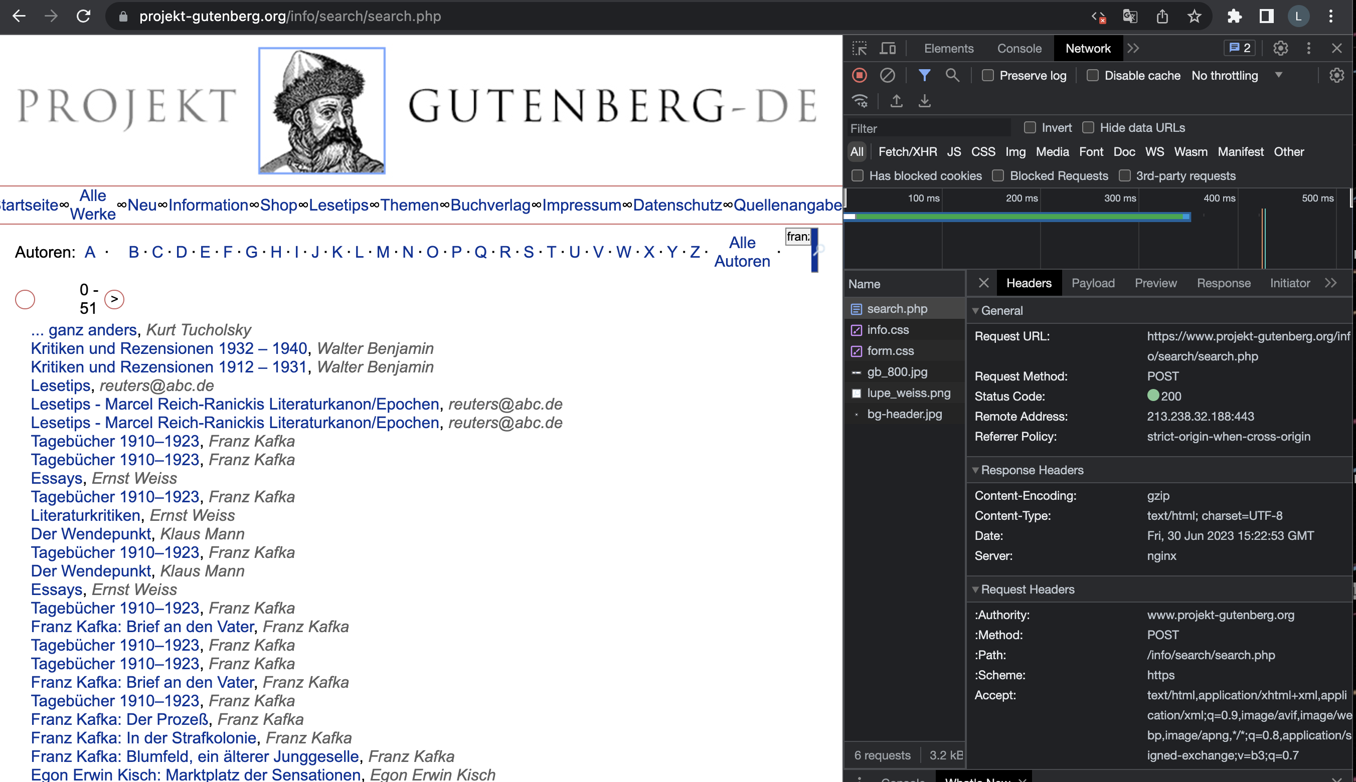Select the bg-header.jpg request row
1356x782 pixels.
click(x=905, y=414)
